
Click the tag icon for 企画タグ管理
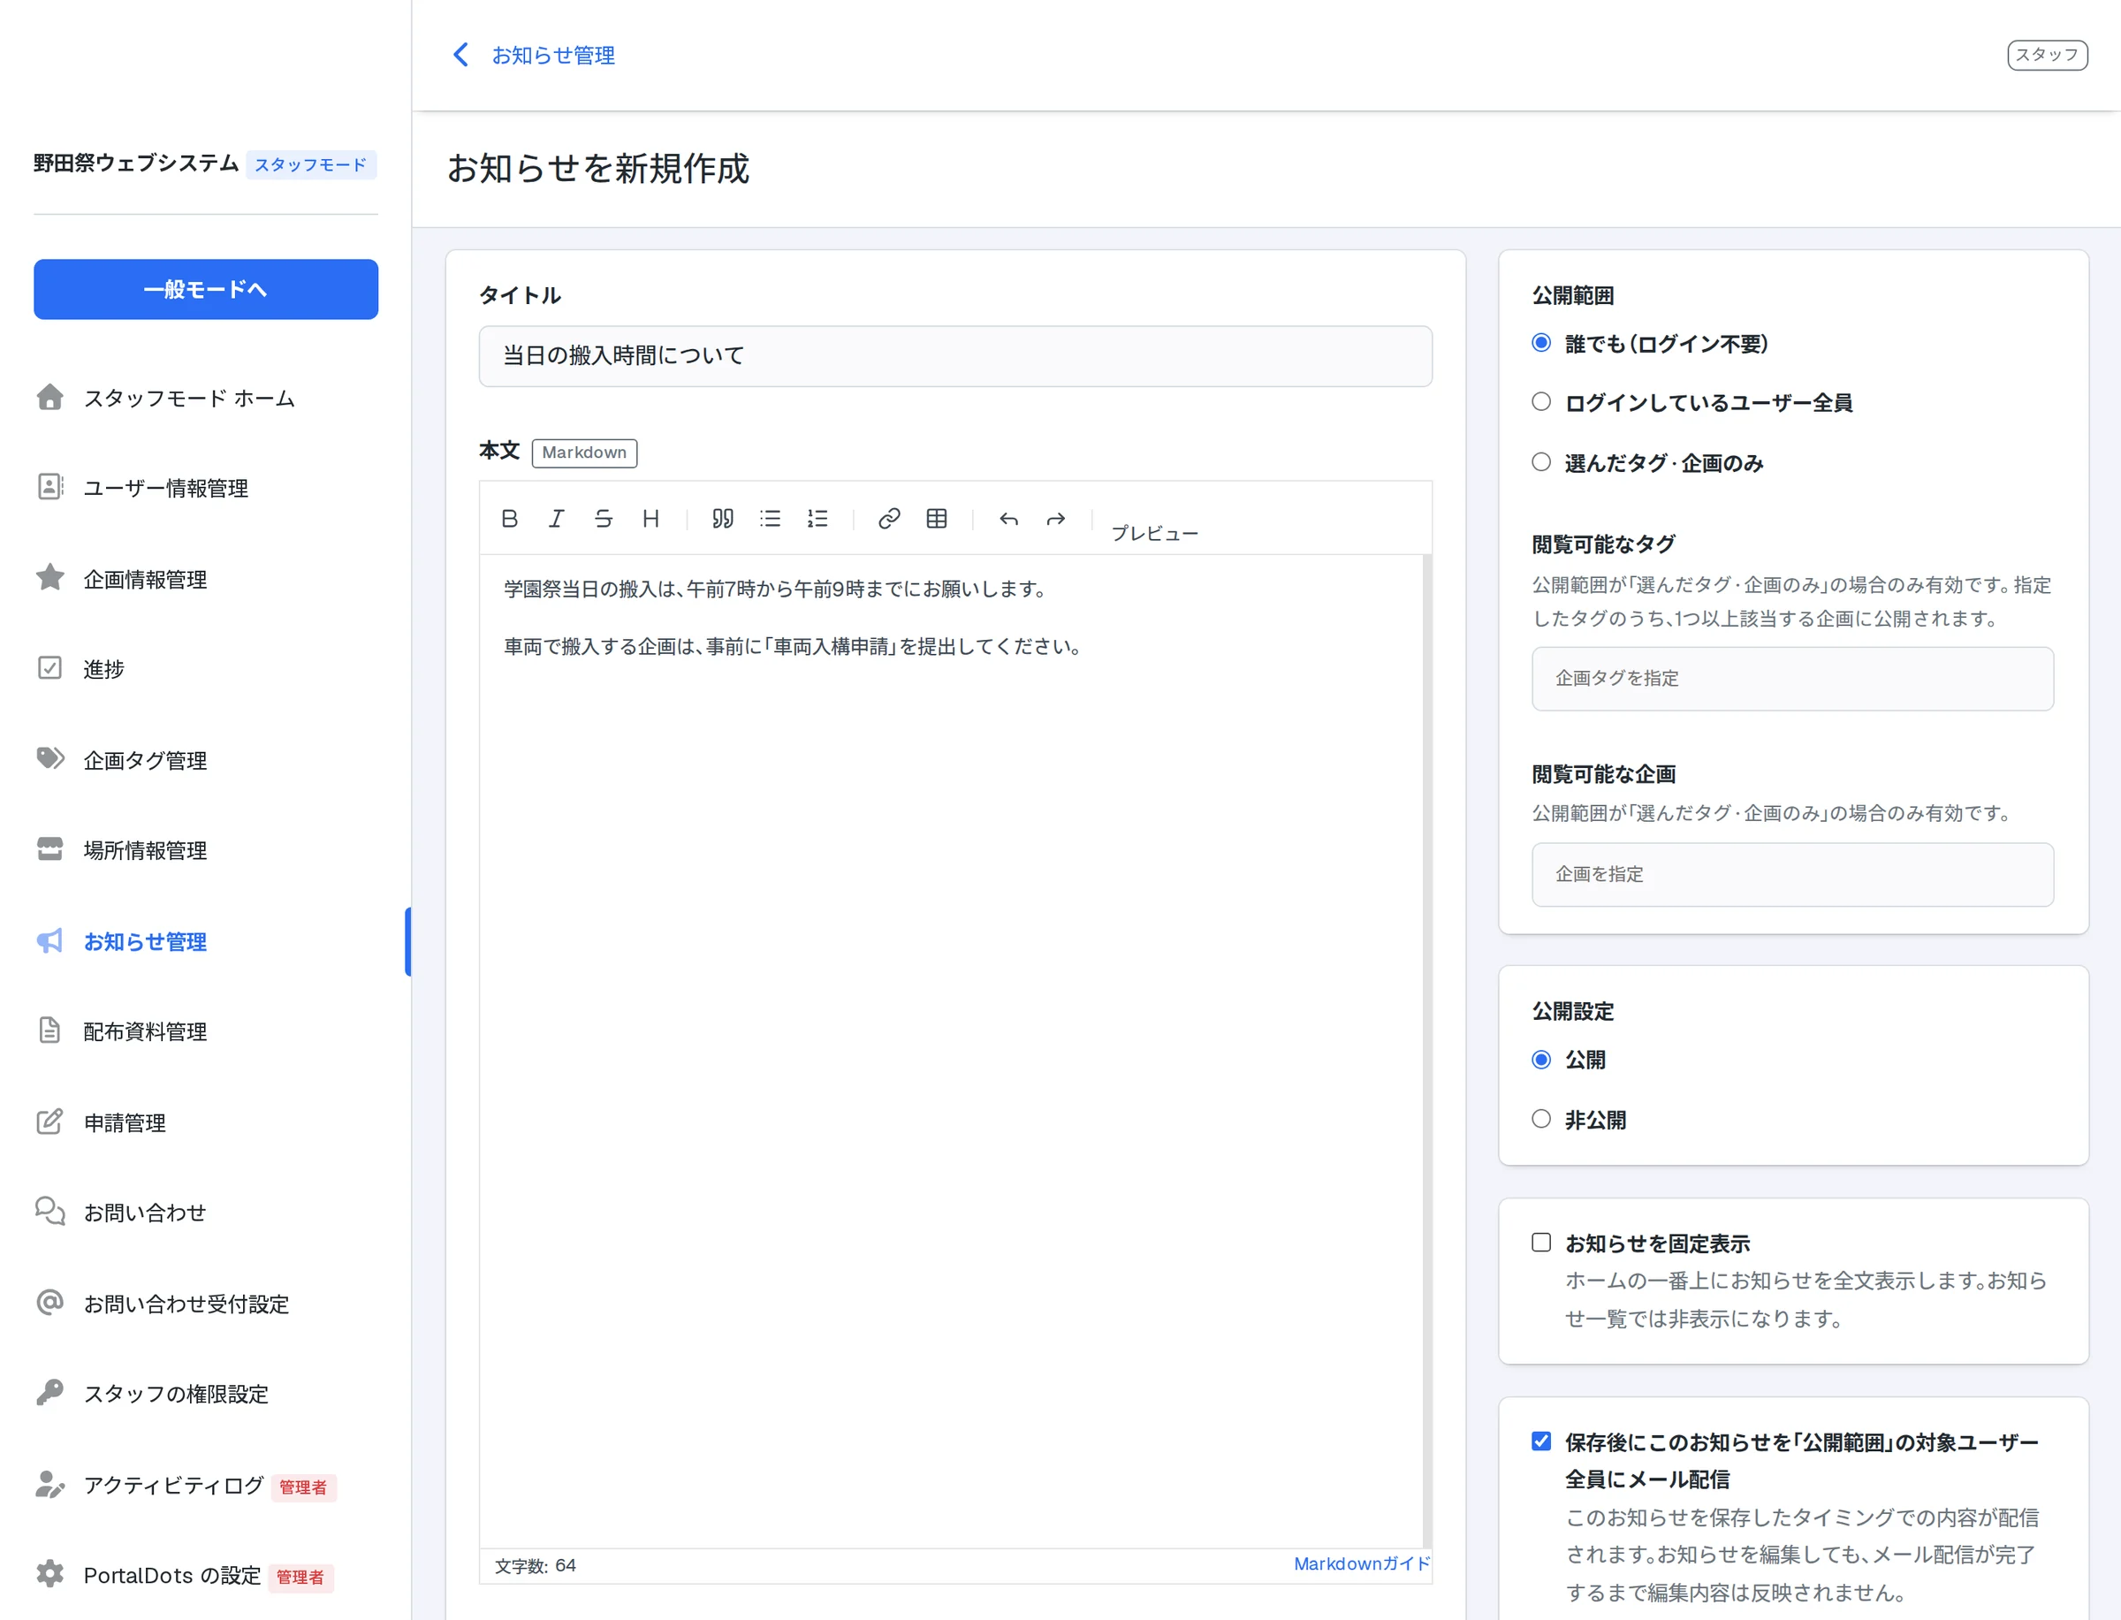[50, 759]
